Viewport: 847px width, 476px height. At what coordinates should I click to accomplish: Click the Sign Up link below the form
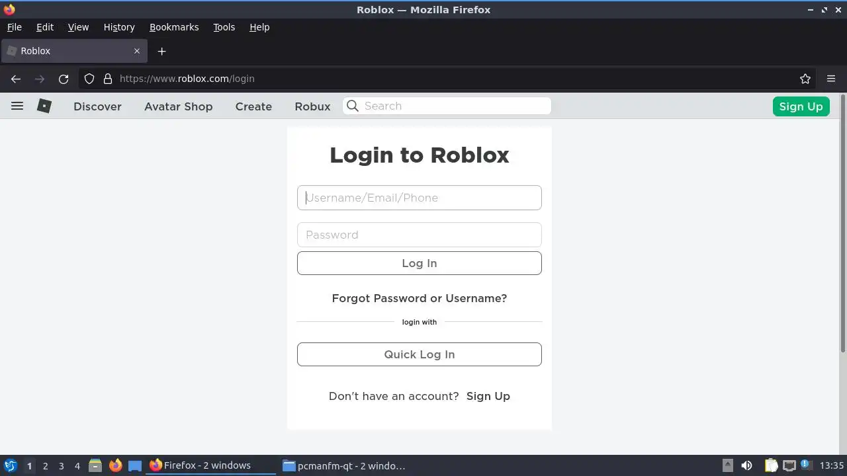click(x=488, y=396)
